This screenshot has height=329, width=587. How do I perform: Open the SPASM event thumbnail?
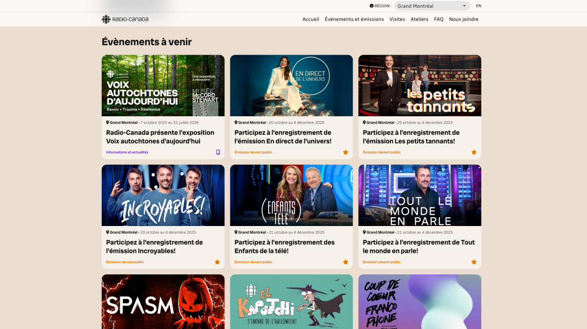click(163, 302)
